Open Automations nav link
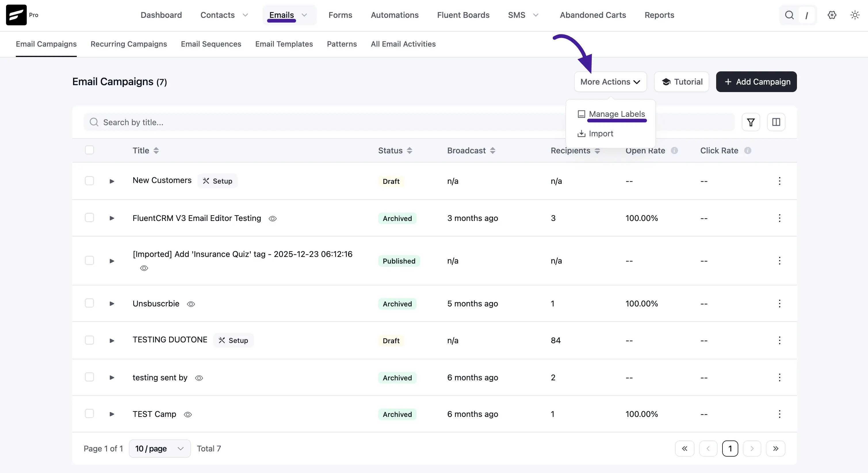The height and width of the screenshot is (473, 868). click(395, 15)
